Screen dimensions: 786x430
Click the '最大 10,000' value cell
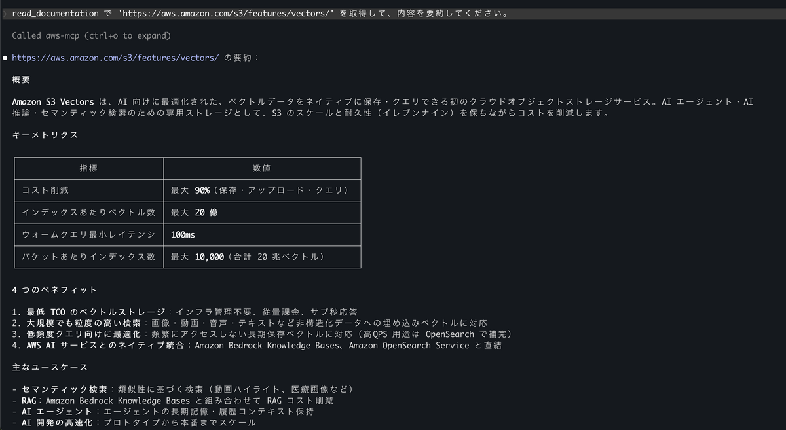262,257
